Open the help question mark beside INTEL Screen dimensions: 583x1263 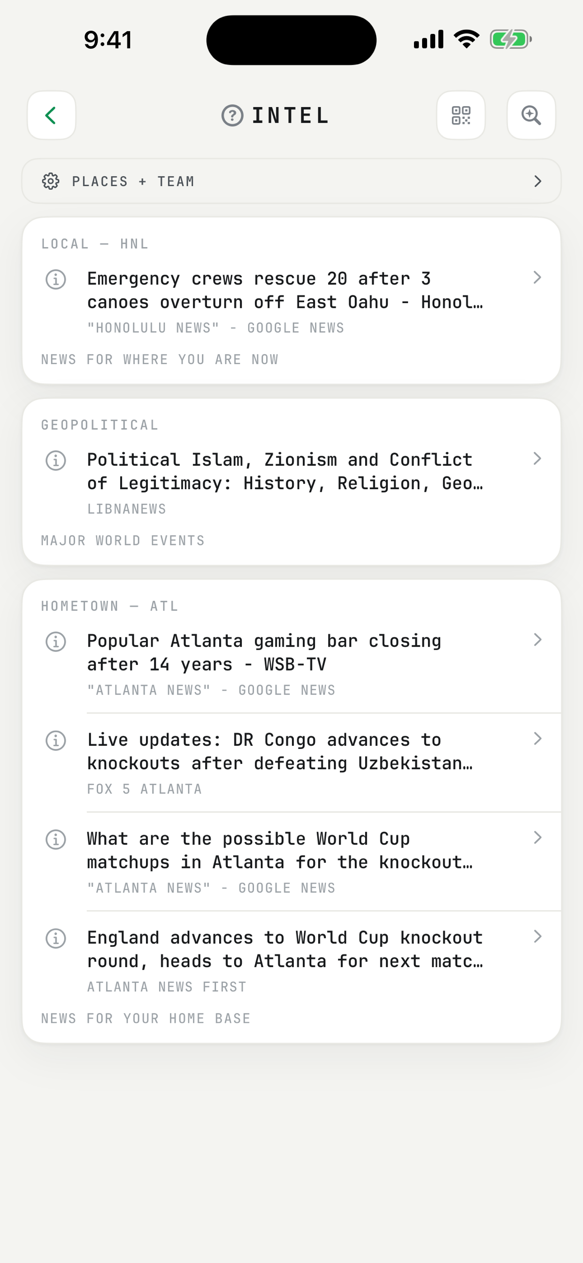[232, 116]
